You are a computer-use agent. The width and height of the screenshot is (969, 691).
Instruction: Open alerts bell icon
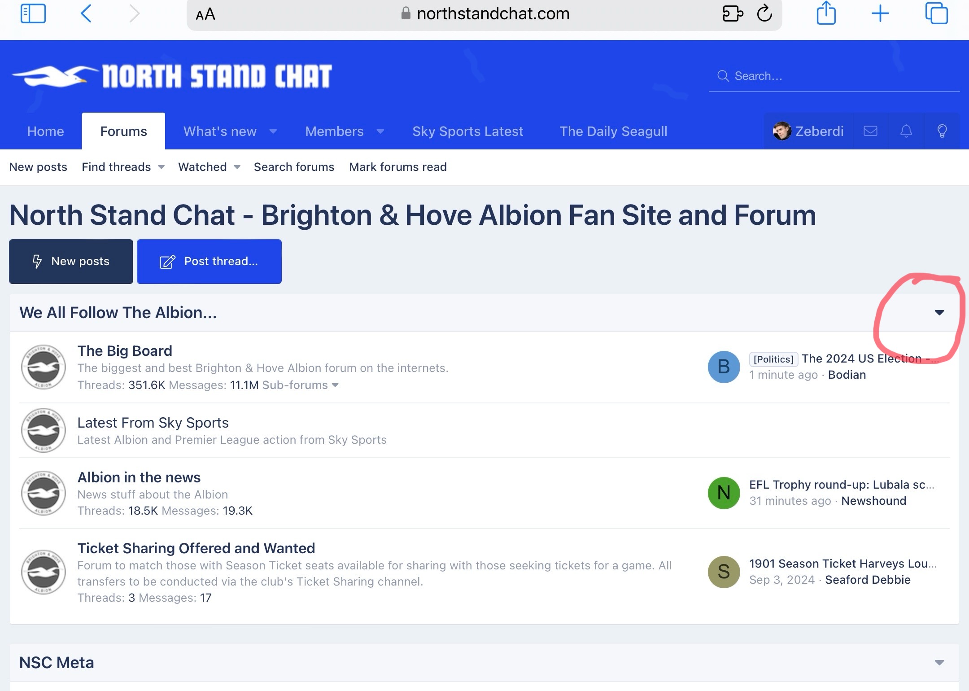(906, 131)
